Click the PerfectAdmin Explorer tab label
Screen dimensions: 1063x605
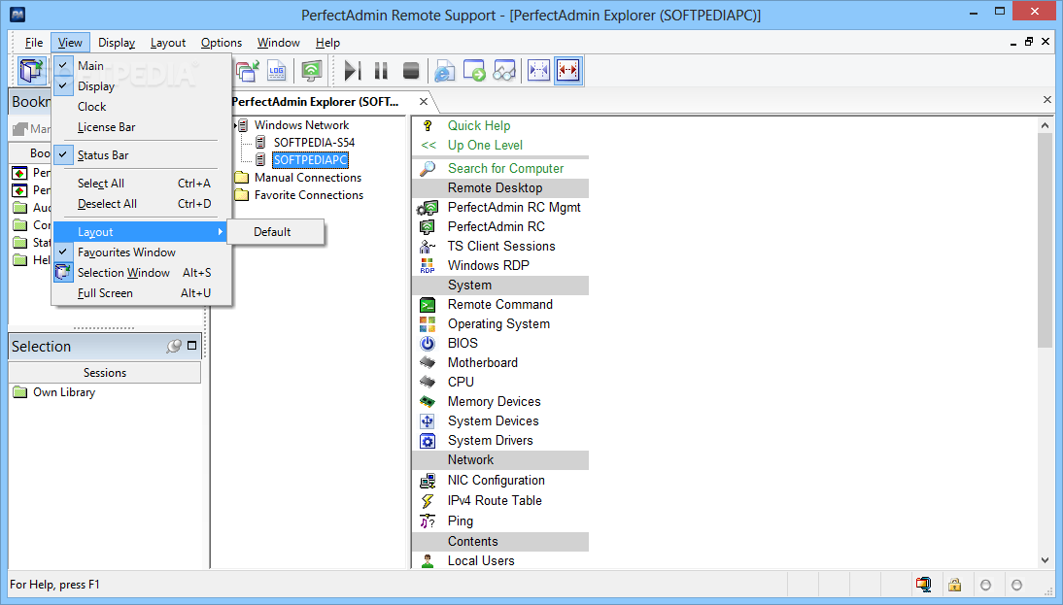click(315, 102)
